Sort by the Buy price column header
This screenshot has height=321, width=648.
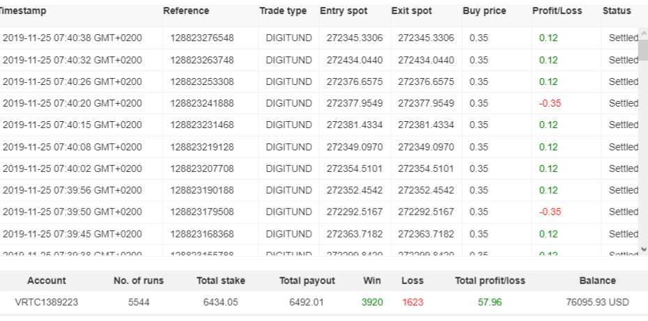484,11
